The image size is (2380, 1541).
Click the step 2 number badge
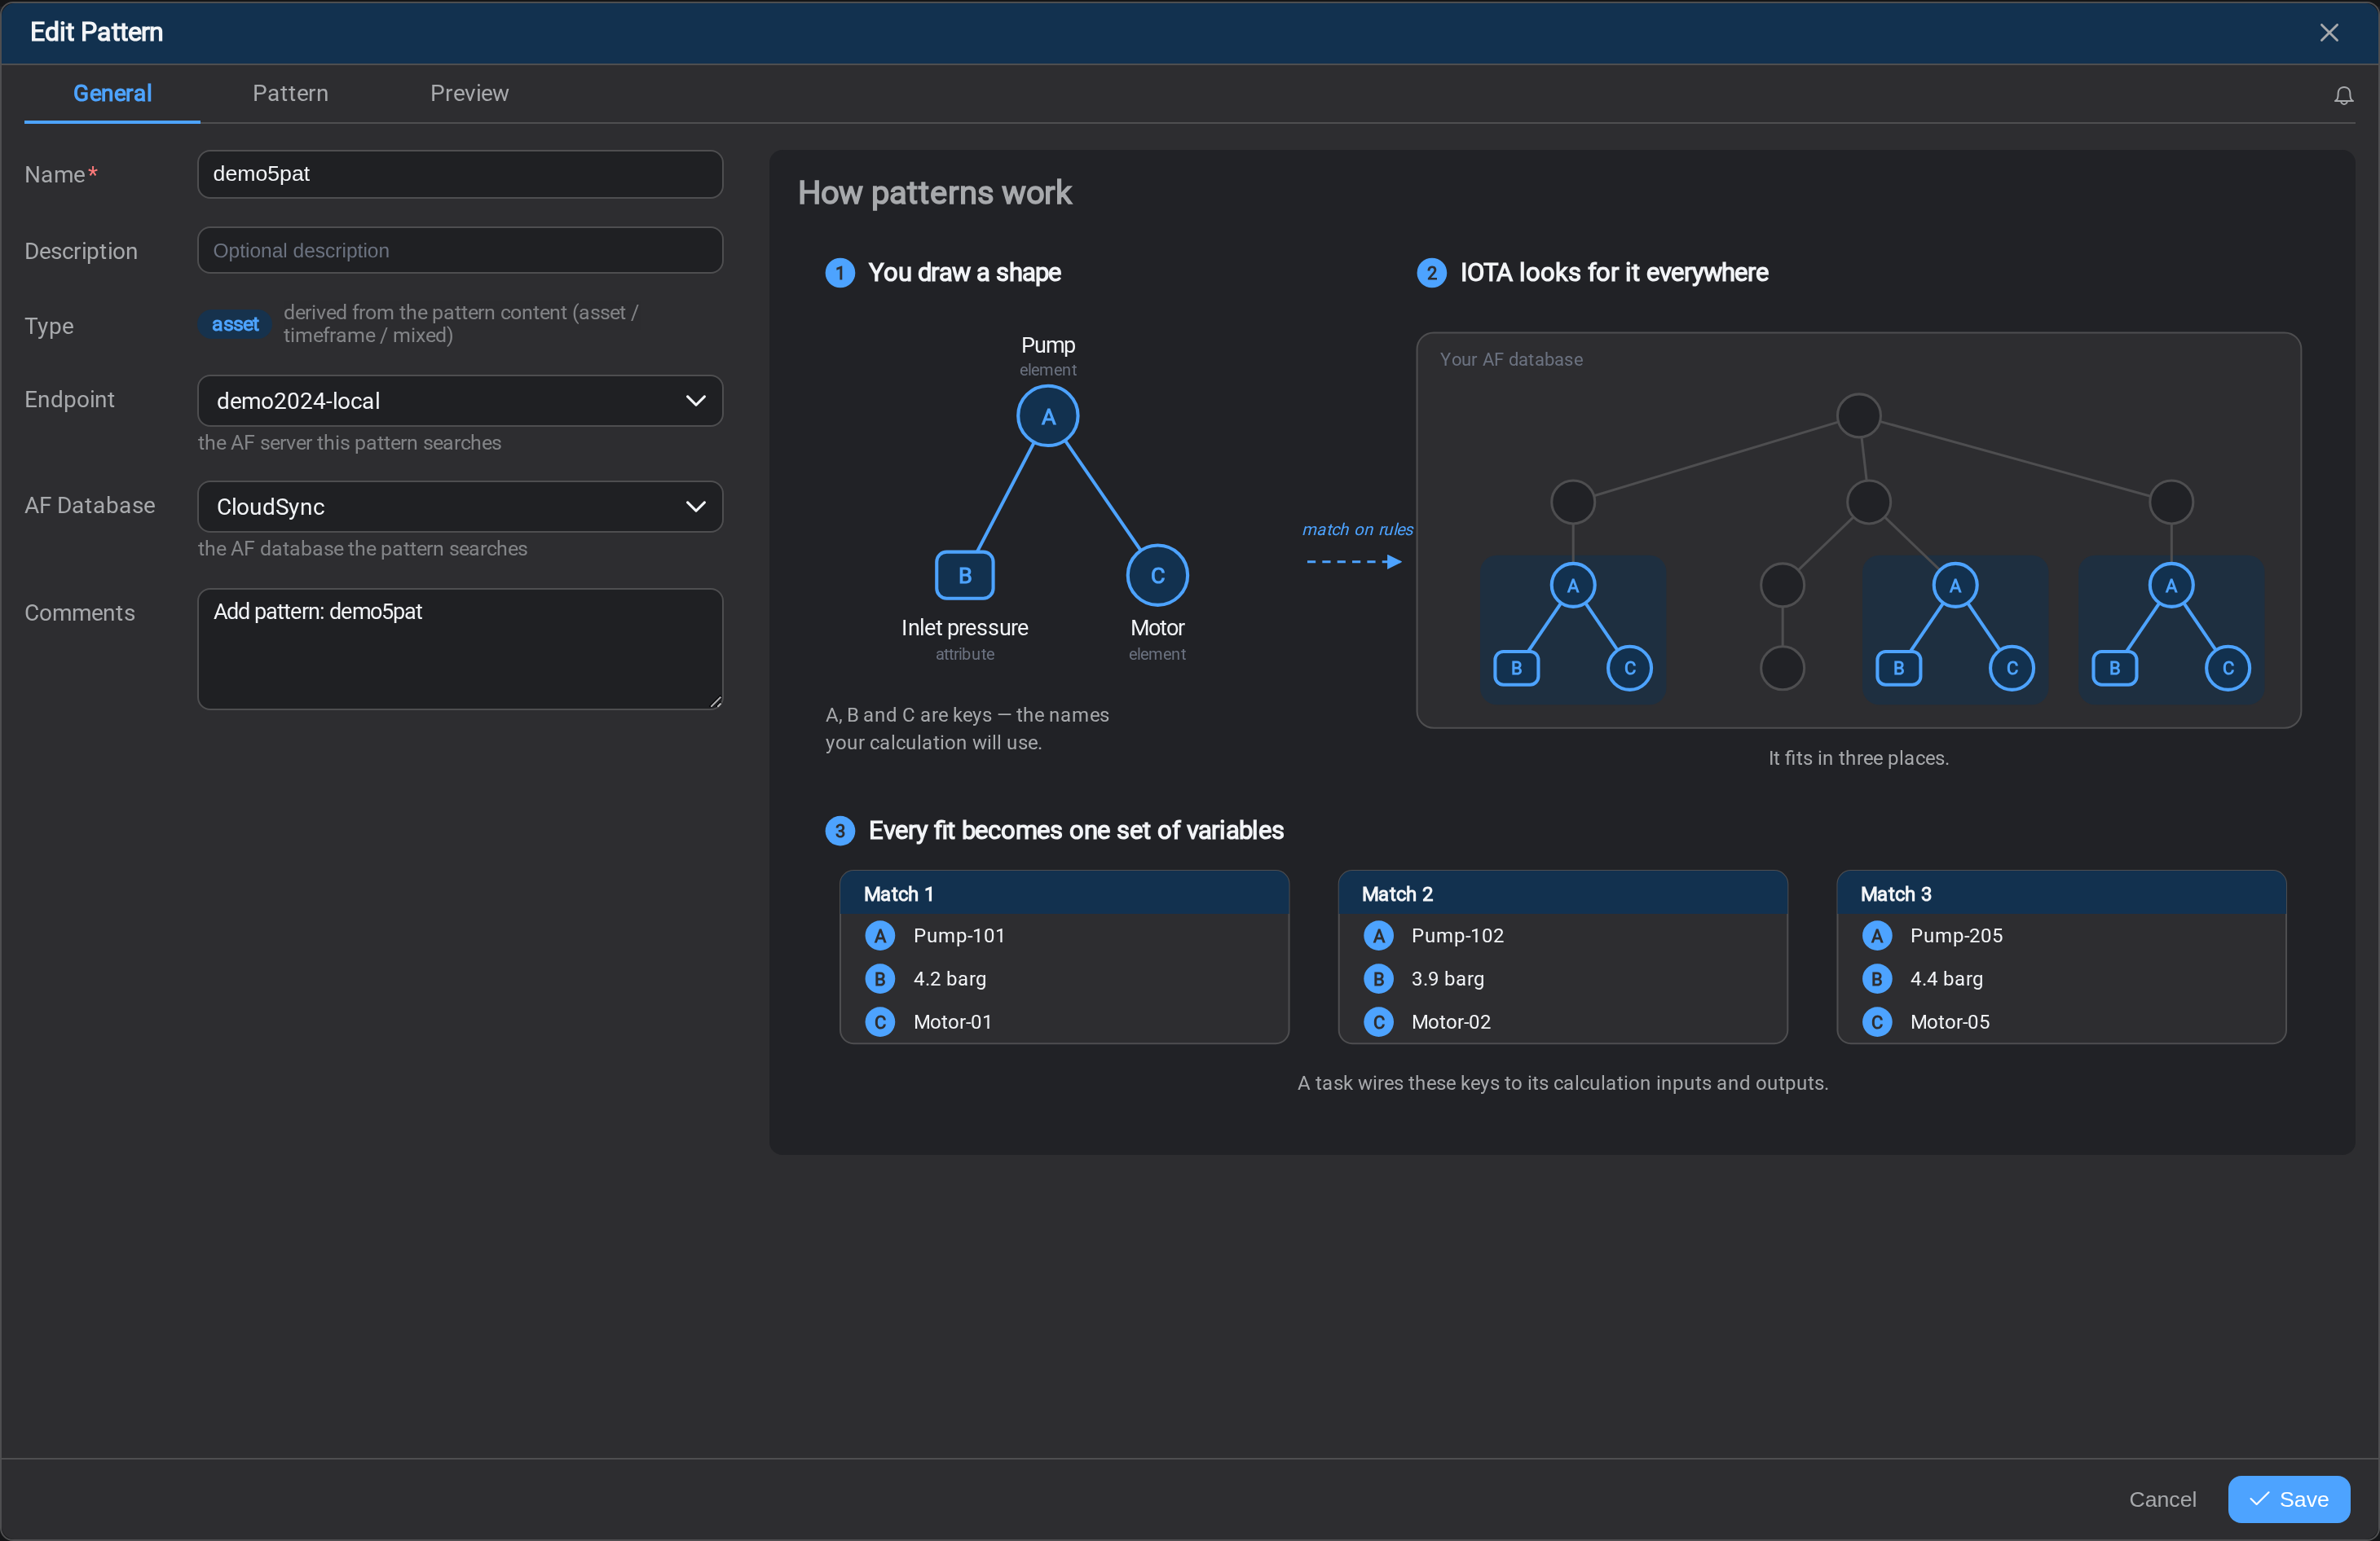pos(1431,273)
